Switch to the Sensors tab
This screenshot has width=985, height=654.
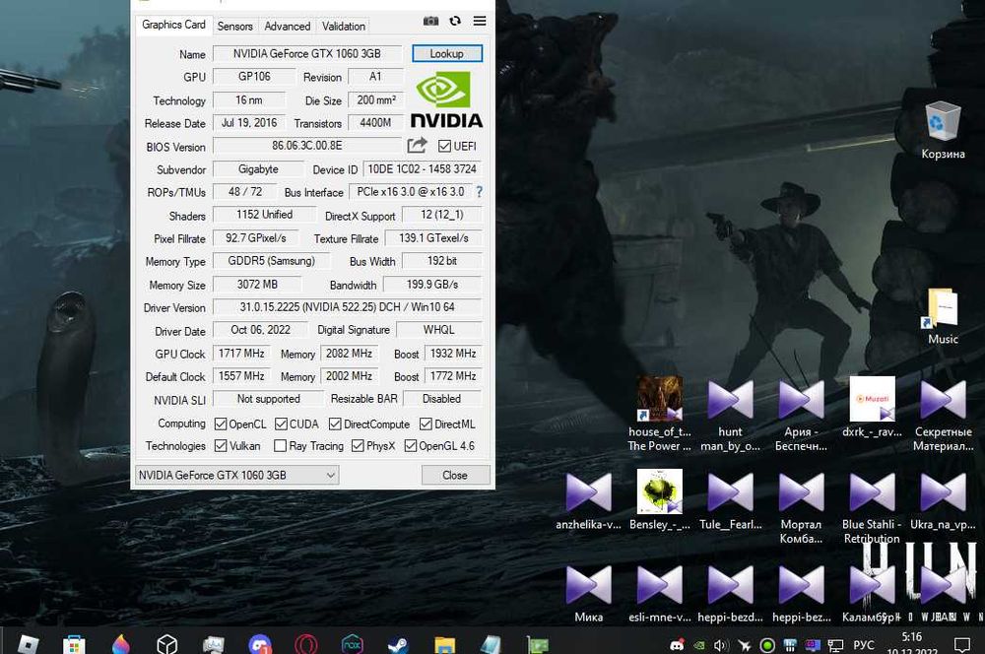coord(234,26)
